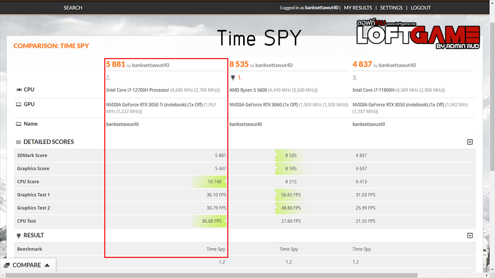Screen dimensions: 495x278
Task: Click Graphics Test 2 value 30.79 FPS
Action: [217, 208]
